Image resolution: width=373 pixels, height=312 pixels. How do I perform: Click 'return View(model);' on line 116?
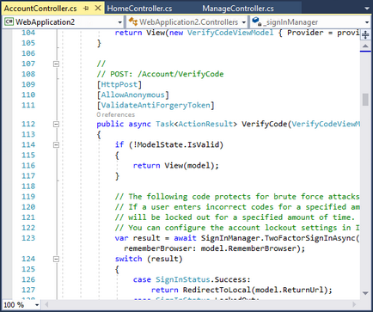(x=175, y=166)
